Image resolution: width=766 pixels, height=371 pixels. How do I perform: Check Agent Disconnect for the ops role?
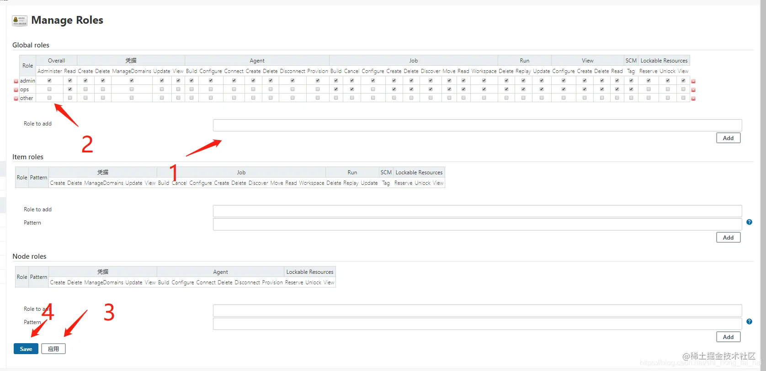[293, 89]
